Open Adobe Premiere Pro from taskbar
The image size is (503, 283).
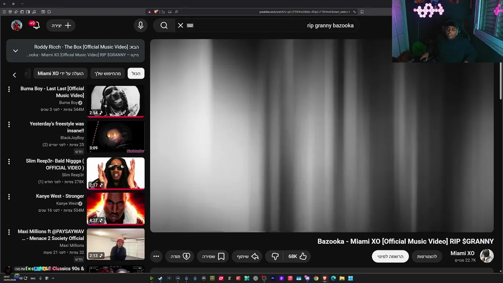(273, 278)
